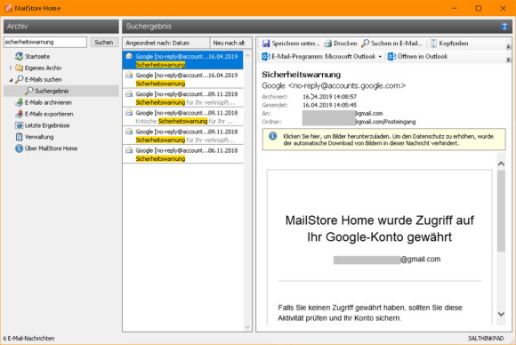The width and height of the screenshot is (516, 345).
Task: Click the Drucken printer icon
Action: (327, 44)
